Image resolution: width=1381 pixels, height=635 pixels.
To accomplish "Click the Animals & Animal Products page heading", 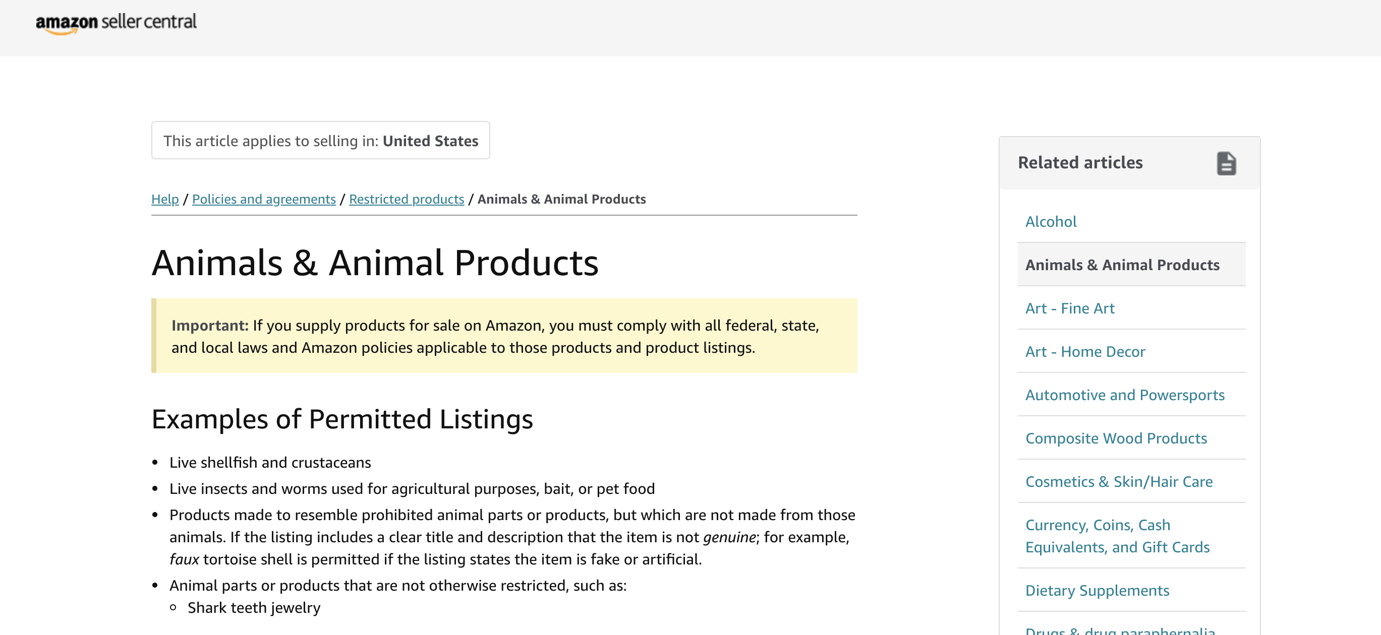I will pos(375,263).
